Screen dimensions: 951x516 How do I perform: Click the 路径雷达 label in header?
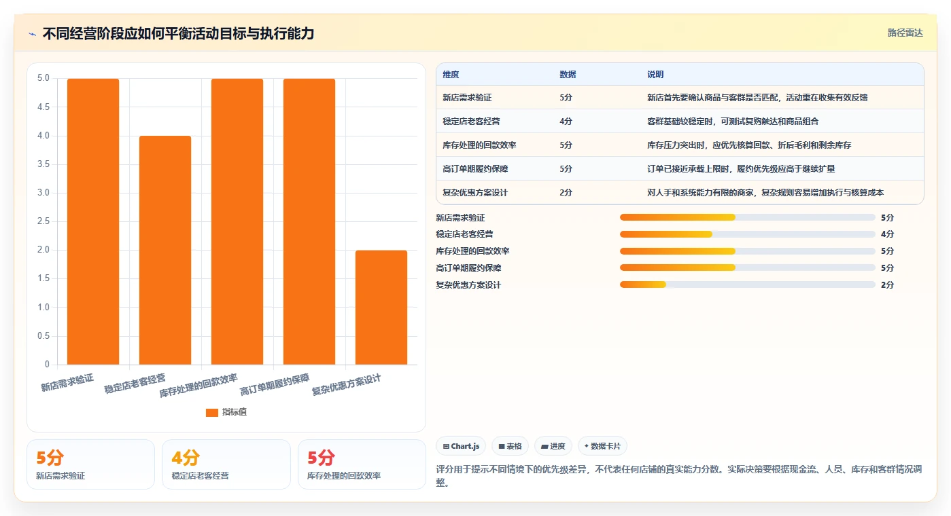point(905,33)
